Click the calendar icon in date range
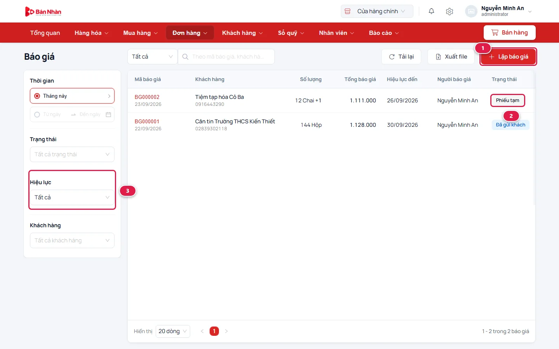 tap(108, 114)
